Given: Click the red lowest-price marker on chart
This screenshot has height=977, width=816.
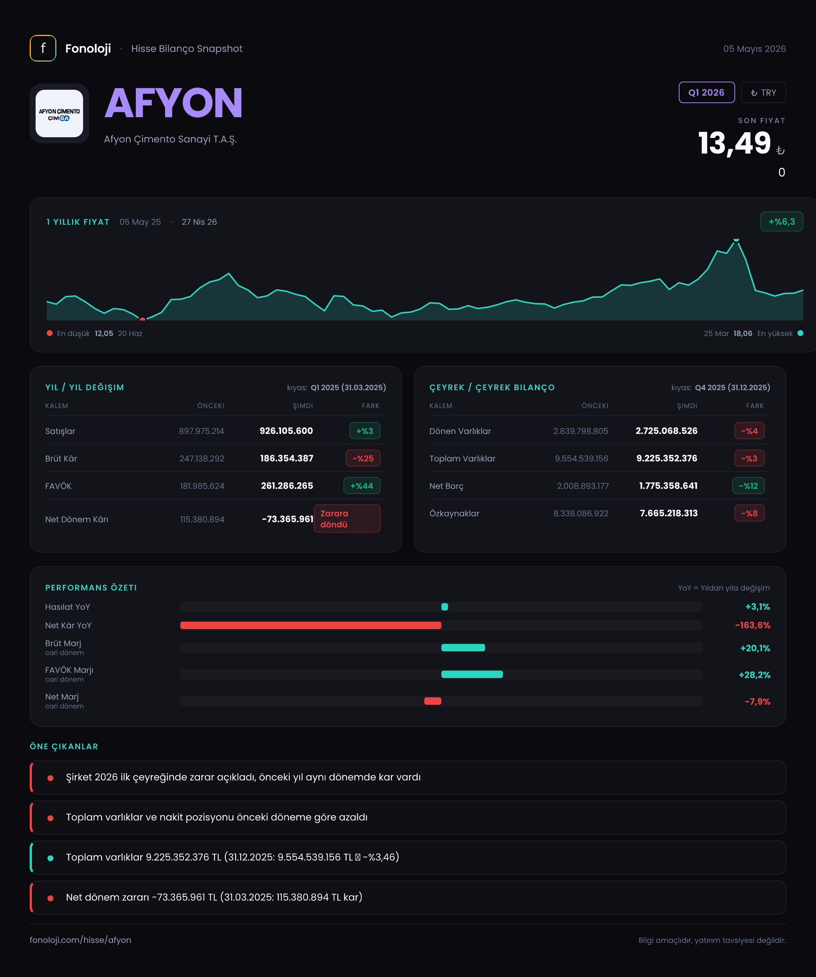Looking at the screenshot, I should pos(142,319).
